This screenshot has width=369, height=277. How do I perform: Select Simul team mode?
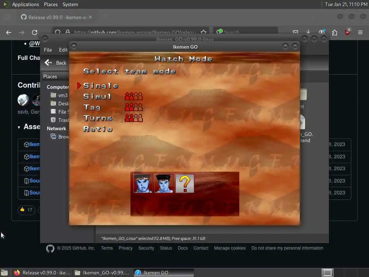point(97,96)
